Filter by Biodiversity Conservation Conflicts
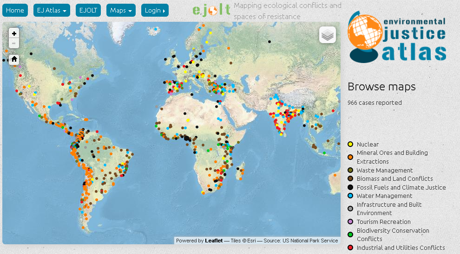Viewport: 460px width, 254px height. click(393, 235)
